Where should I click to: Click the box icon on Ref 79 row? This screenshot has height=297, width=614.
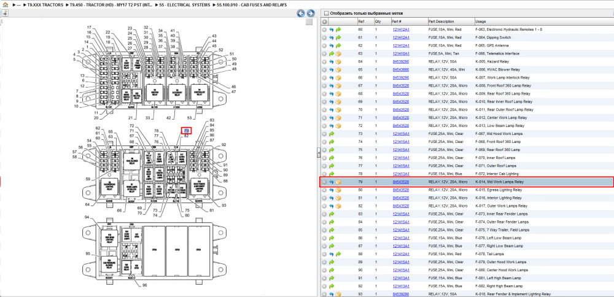(x=338, y=182)
